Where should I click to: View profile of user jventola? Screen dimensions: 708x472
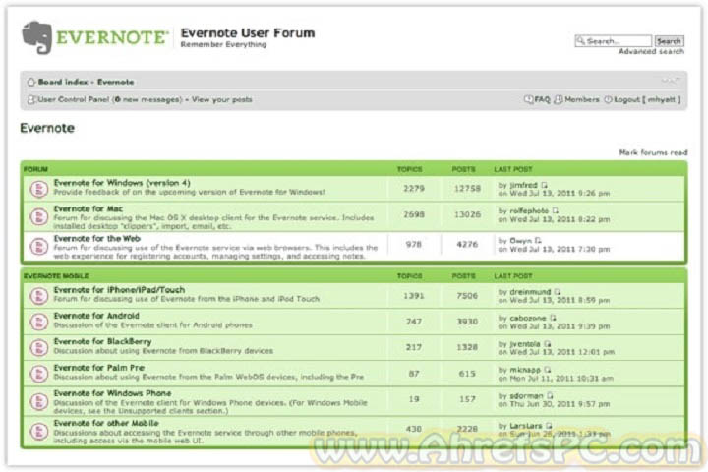[525, 344]
